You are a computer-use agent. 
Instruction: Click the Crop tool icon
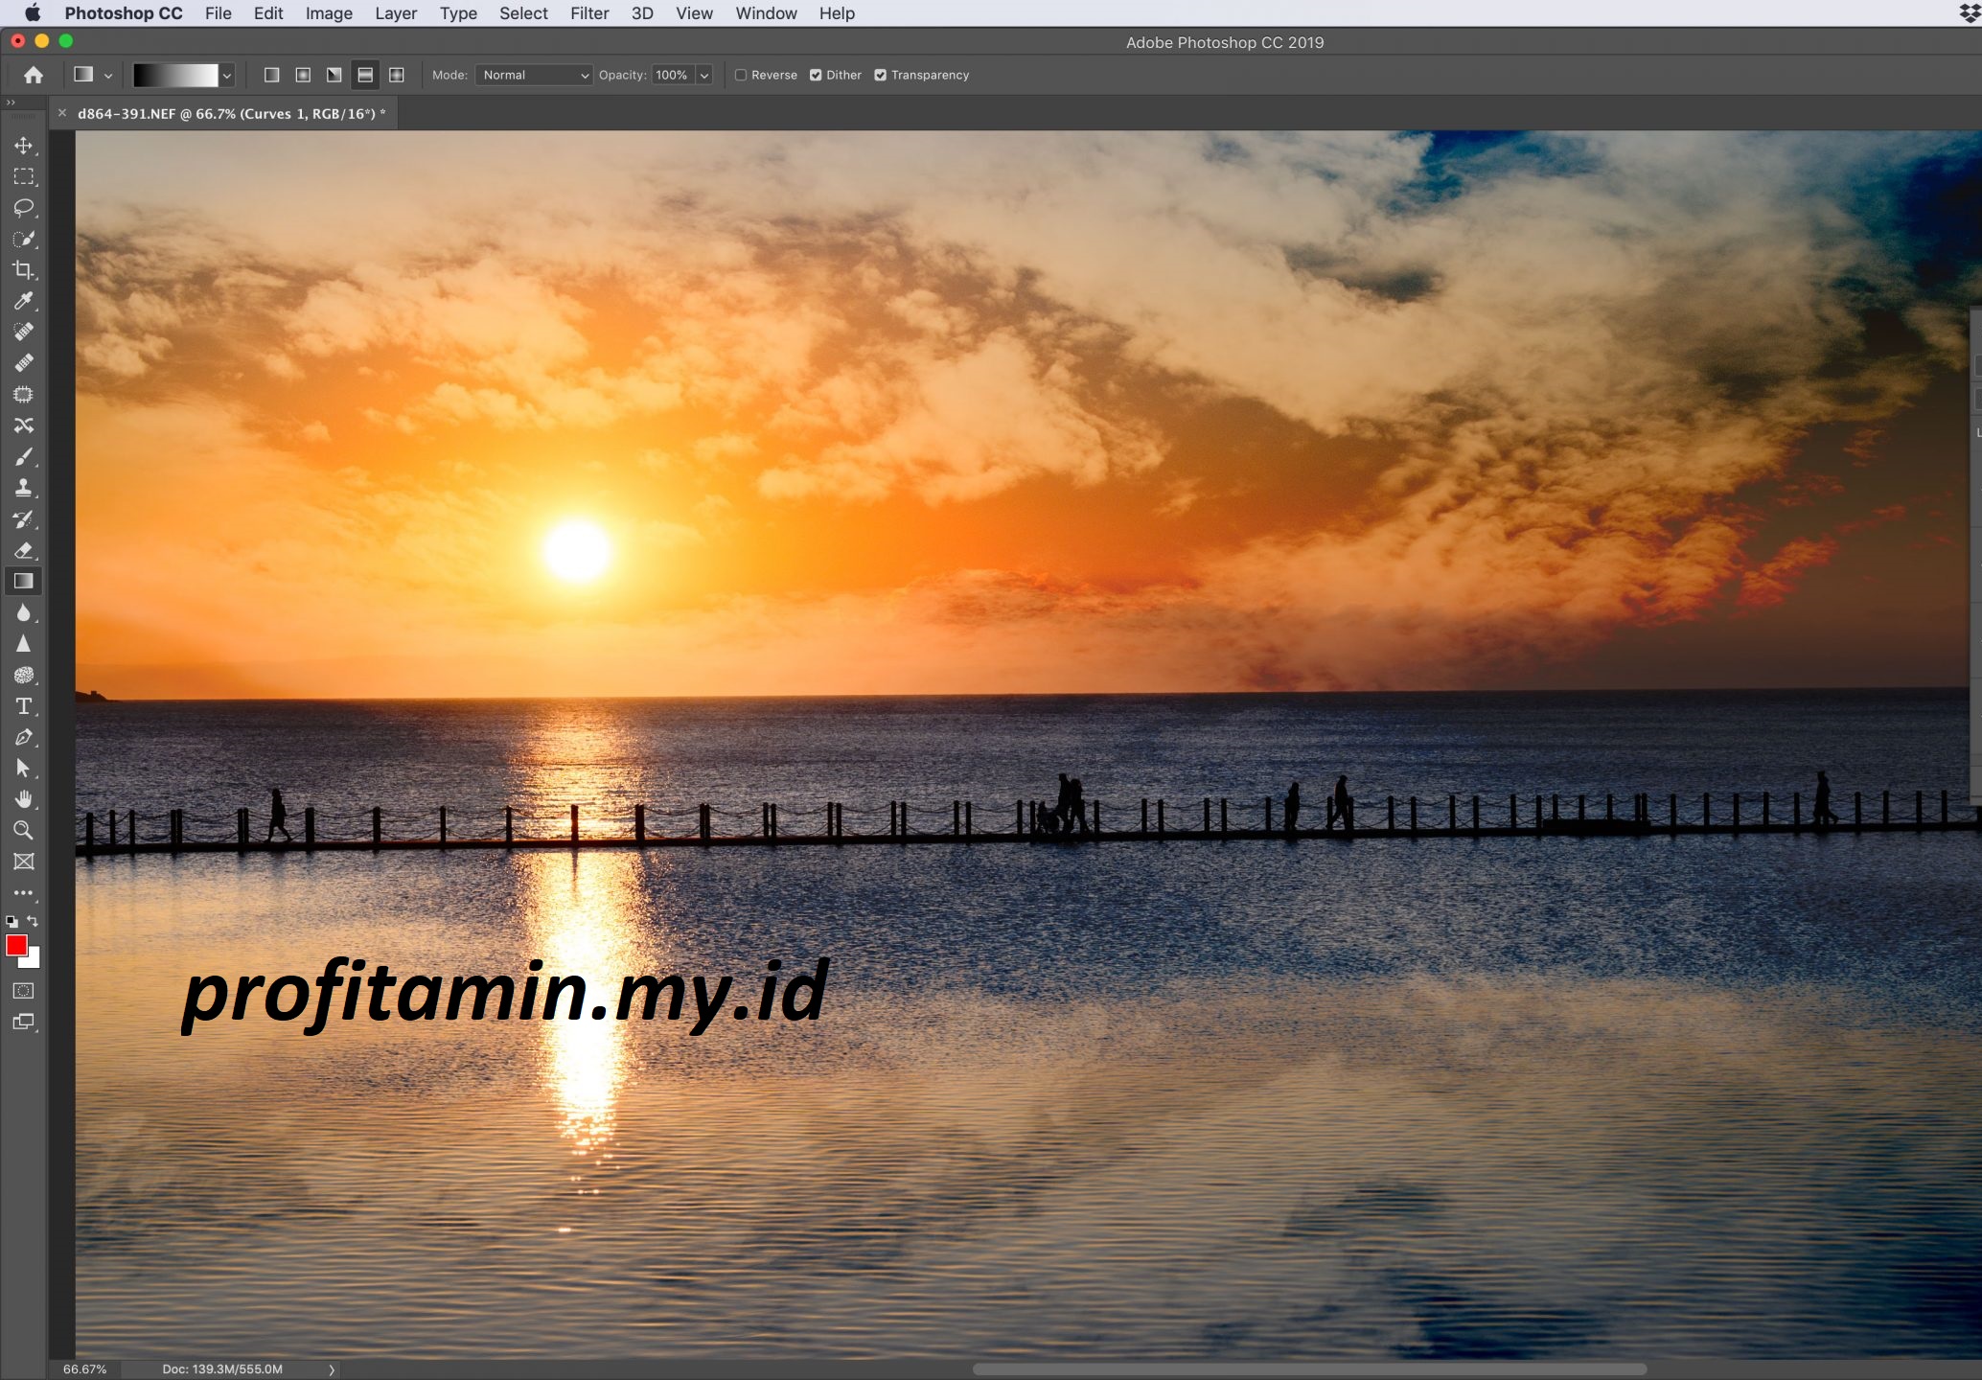[x=23, y=269]
